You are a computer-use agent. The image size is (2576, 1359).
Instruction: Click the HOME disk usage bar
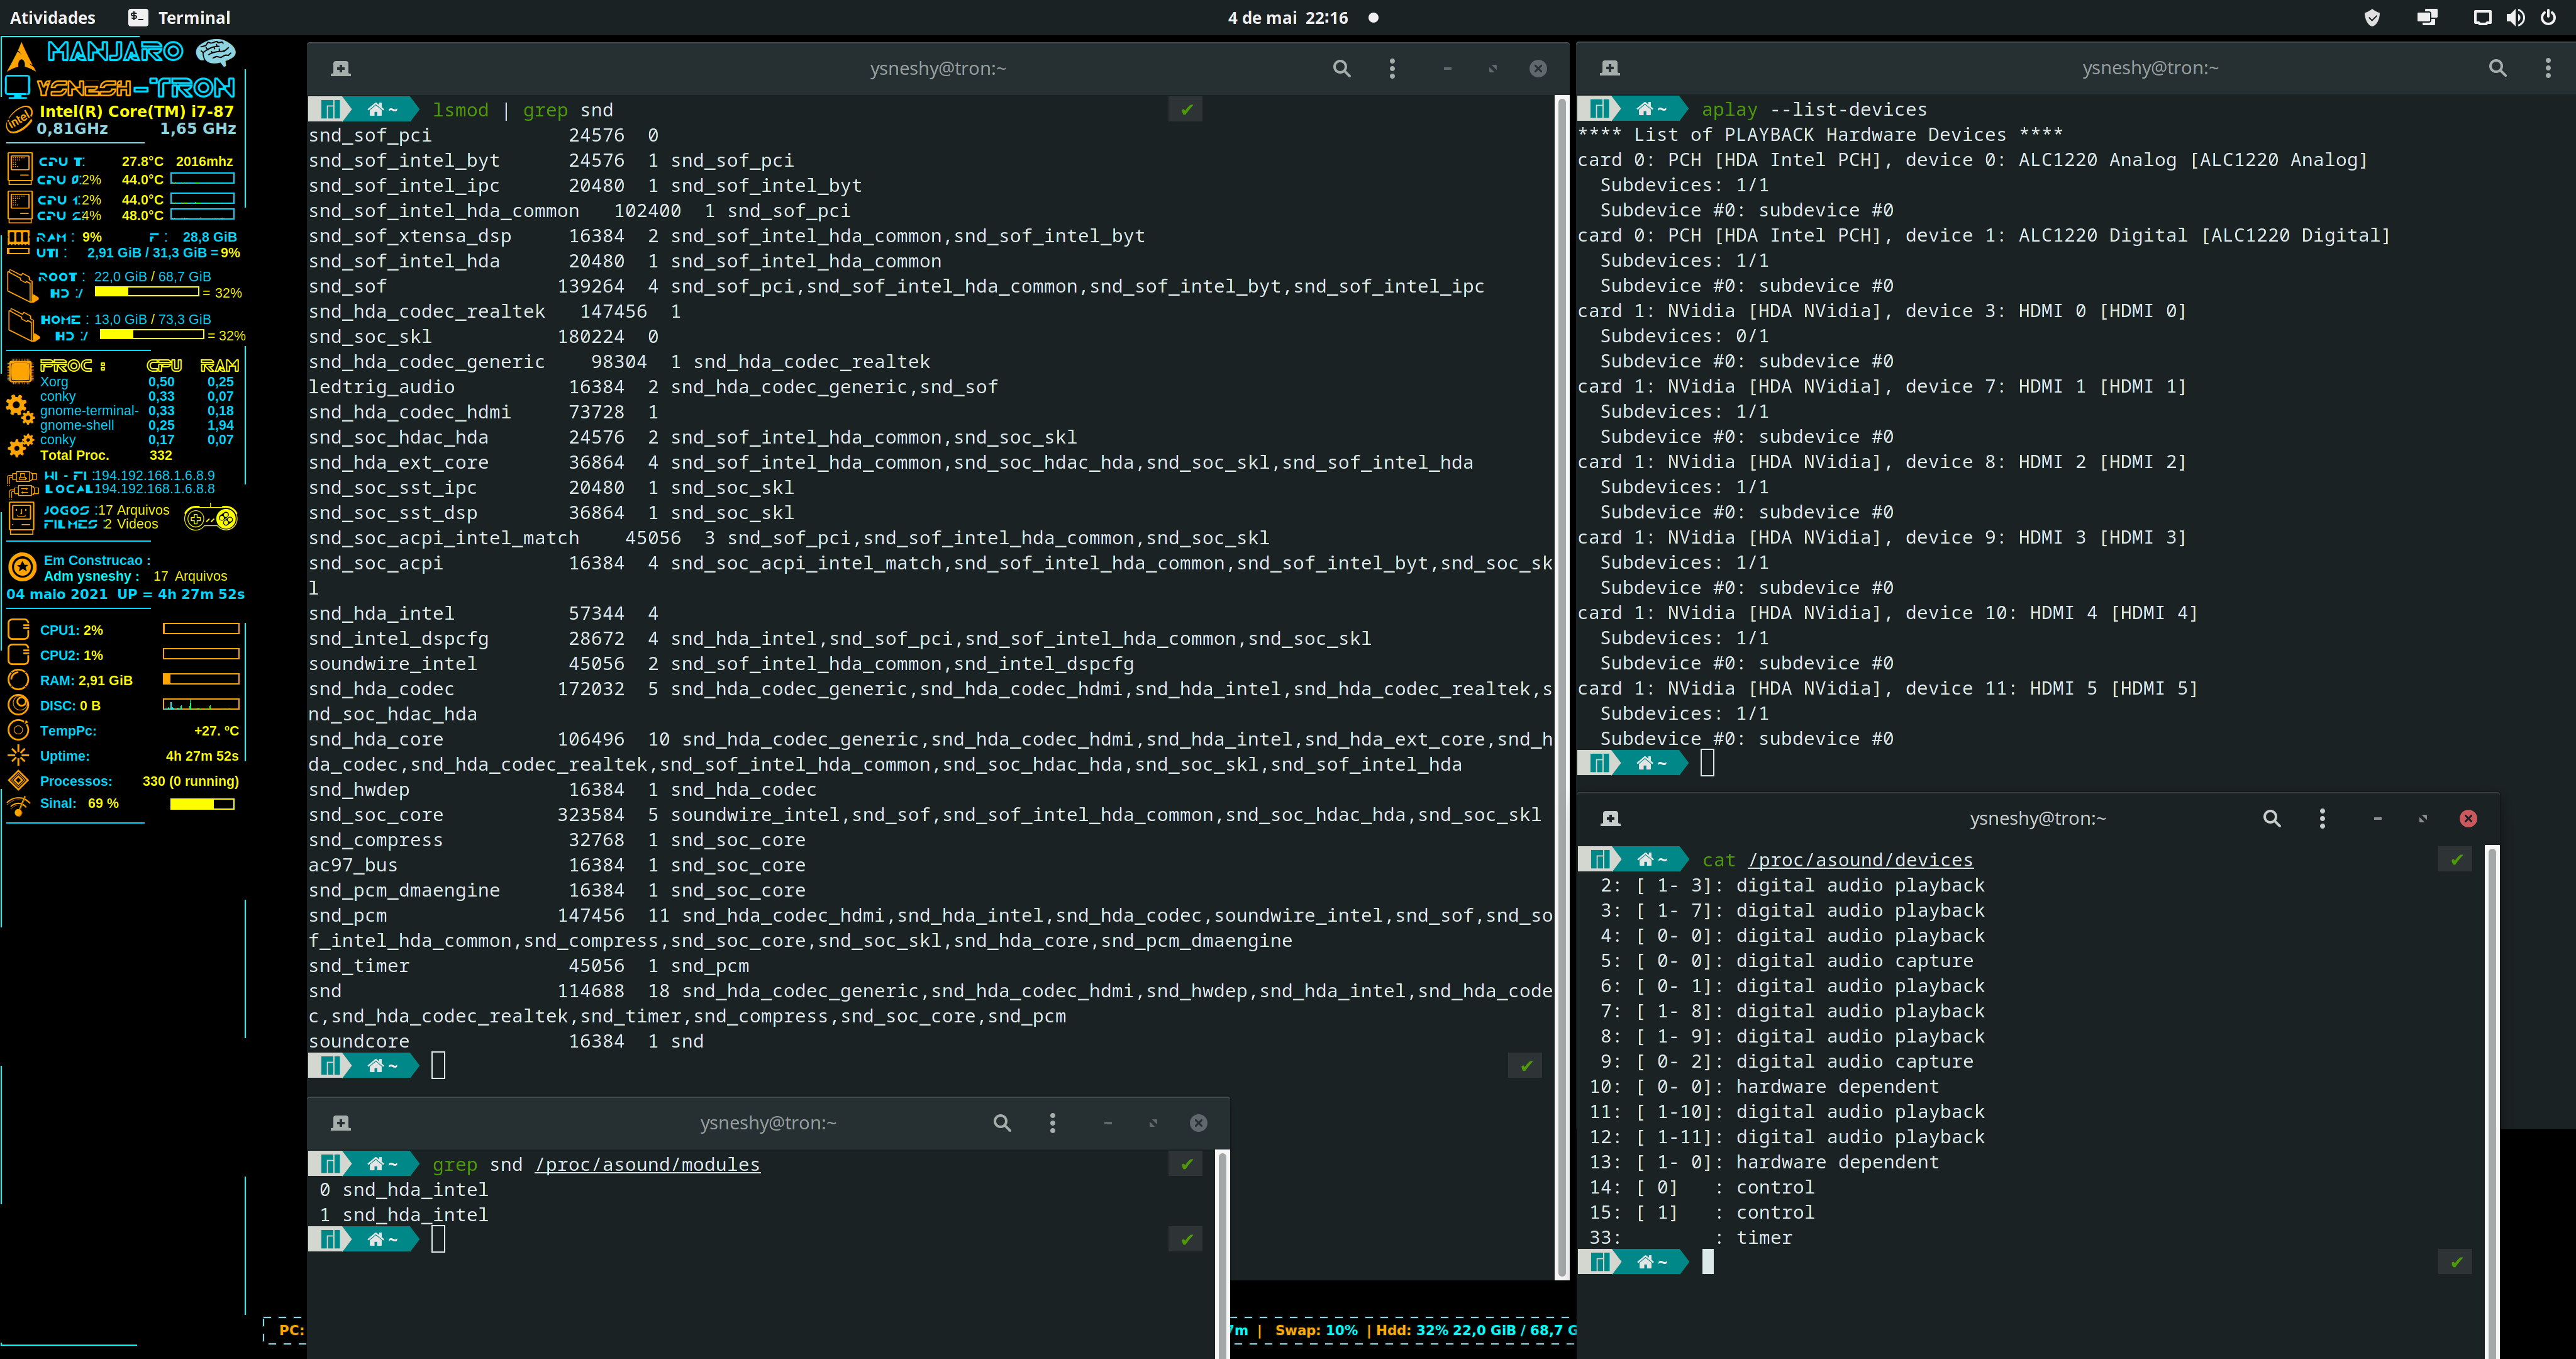point(152,335)
